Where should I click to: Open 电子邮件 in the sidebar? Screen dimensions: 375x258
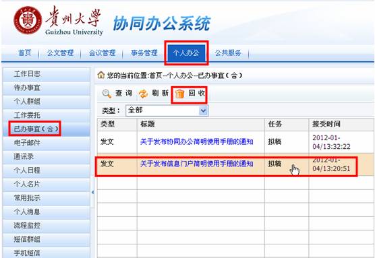pyautogui.click(x=47, y=143)
